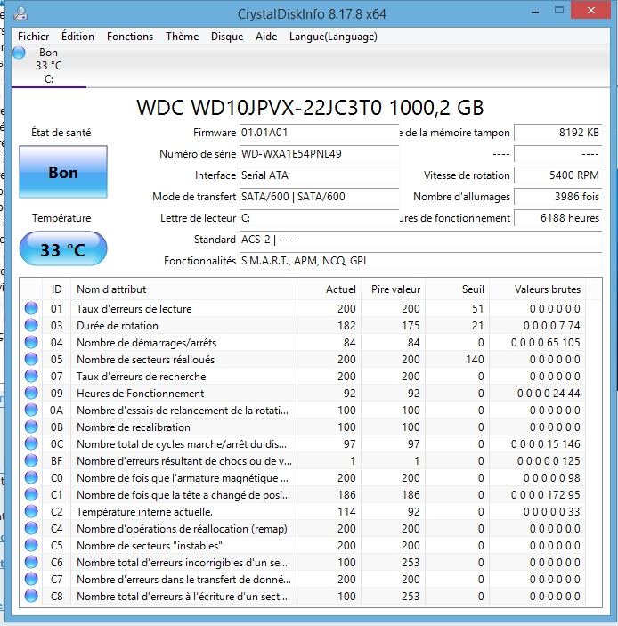Screen dimensions: 618x626
Task: Click the Numéro de série field
Action: point(319,154)
